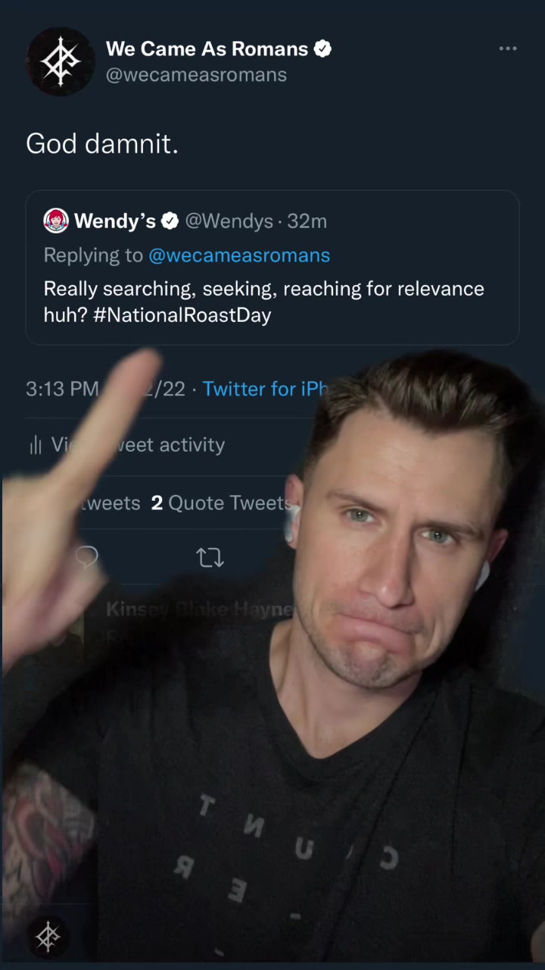The image size is (545, 970).
Task: Click the @wecameasromans handle under the name
Action: [196, 75]
